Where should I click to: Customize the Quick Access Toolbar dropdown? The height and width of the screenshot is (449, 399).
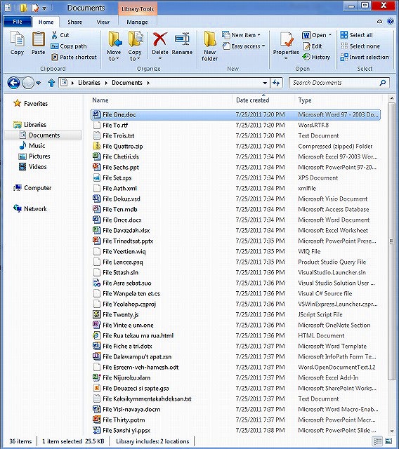tap(44, 8)
